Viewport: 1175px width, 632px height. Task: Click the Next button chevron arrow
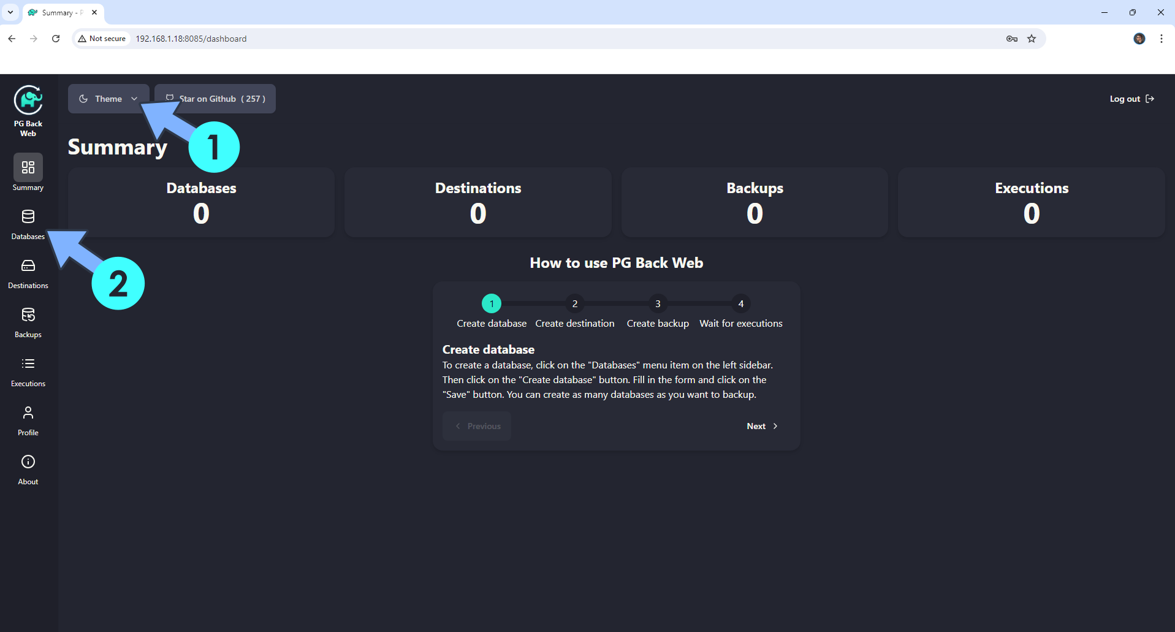tap(775, 426)
